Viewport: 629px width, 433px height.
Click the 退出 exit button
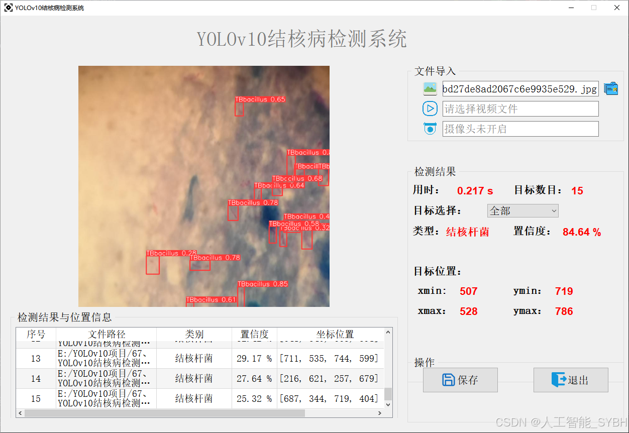571,380
